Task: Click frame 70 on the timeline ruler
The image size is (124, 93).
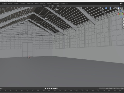Action: click(22, 91)
